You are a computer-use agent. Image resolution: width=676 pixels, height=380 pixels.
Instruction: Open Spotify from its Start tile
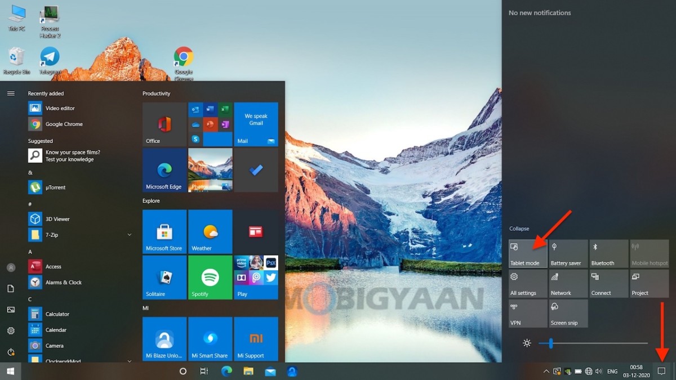pyautogui.click(x=210, y=277)
